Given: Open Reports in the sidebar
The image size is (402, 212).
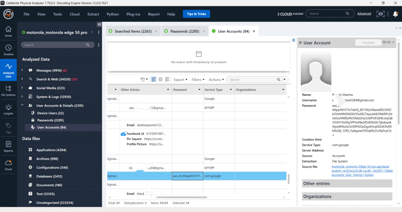Looking at the screenshot, I should click(x=8, y=147).
